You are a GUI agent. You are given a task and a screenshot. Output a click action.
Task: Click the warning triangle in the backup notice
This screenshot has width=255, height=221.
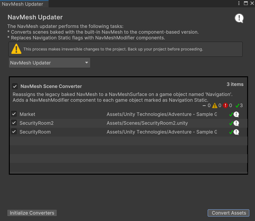(17, 49)
